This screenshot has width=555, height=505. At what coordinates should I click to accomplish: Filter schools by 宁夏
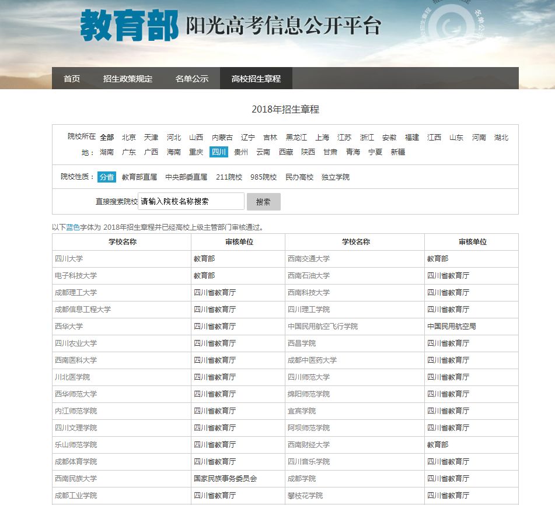click(x=375, y=152)
